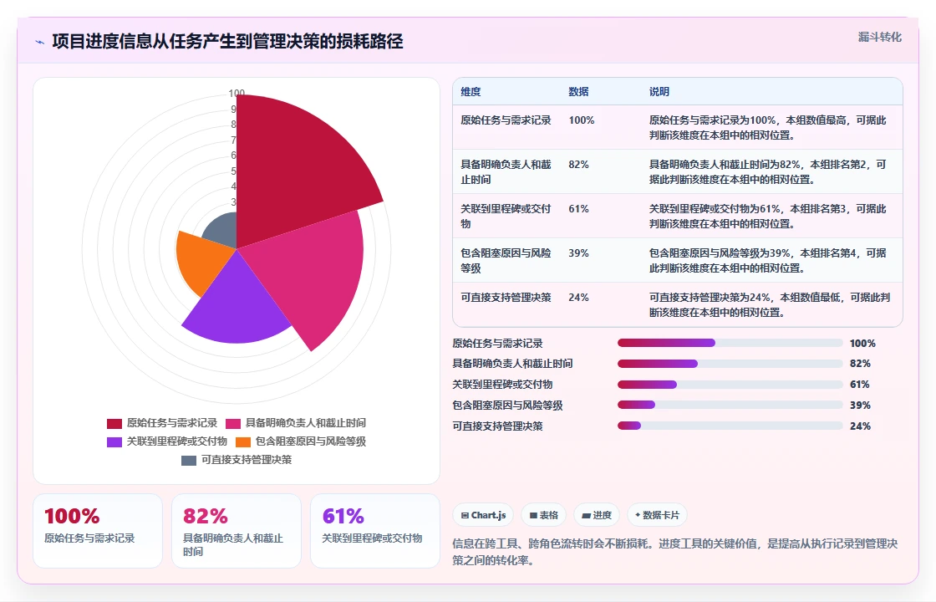Click table row name 原始任务与需求记录
The image size is (936, 602).
[x=506, y=120]
